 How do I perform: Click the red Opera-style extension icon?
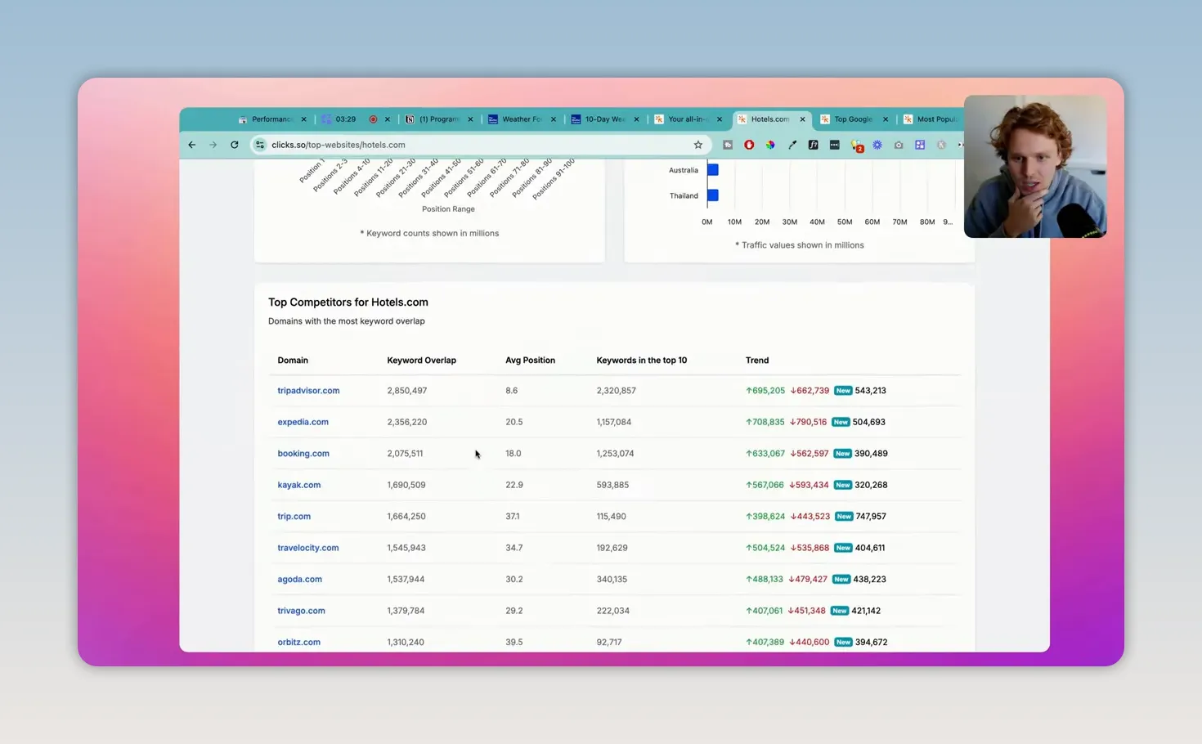(749, 145)
